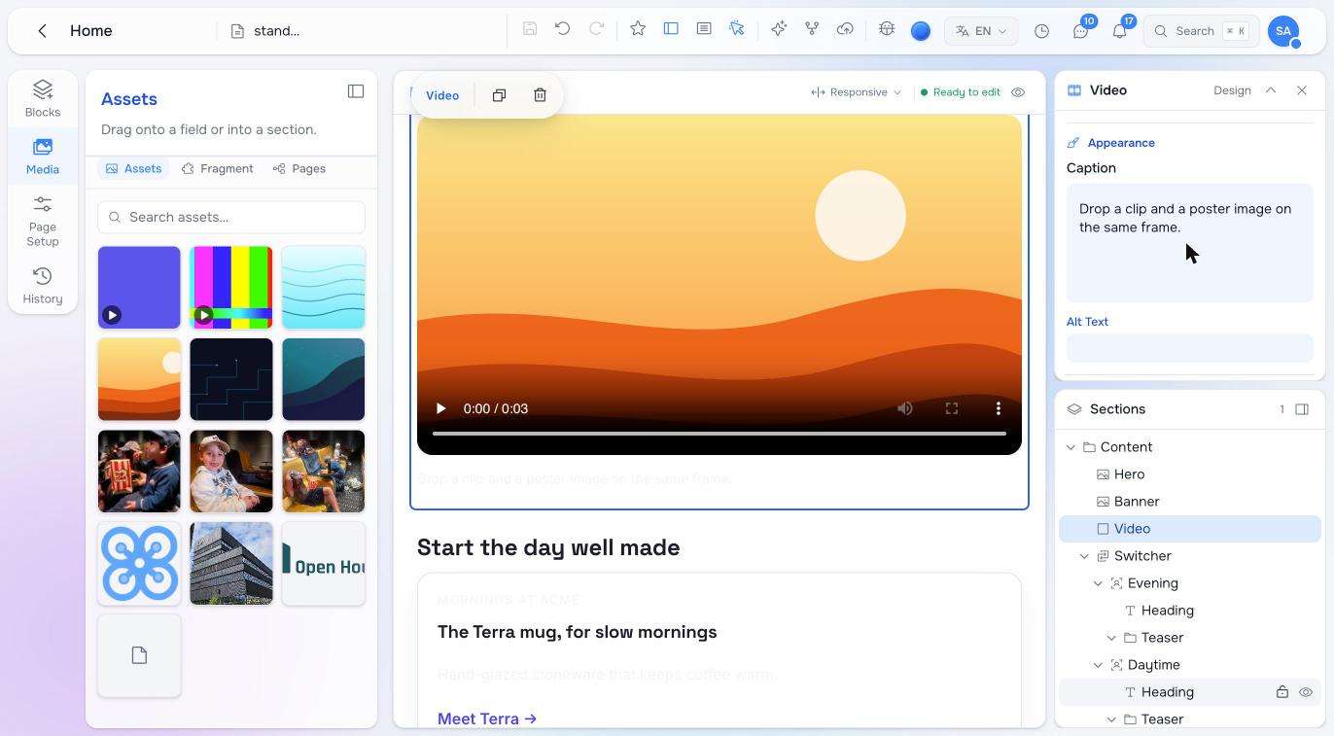Open the History sidebar panel
Image resolution: width=1334 pixels, height=736 pixels.
click(43, 286)
